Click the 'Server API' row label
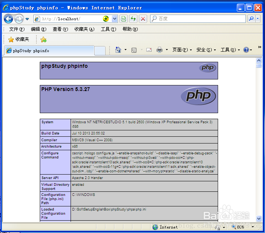Screen dimensions: 265x233 point(50,178)
